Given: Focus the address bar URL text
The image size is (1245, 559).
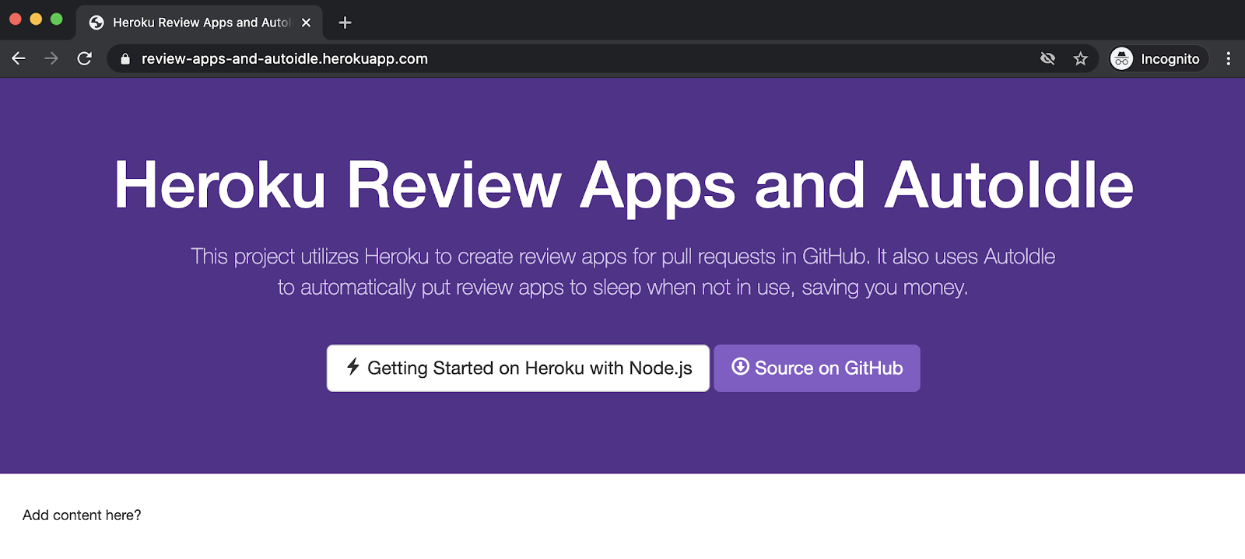Looking at the screenshot, I should coord(284,59).
